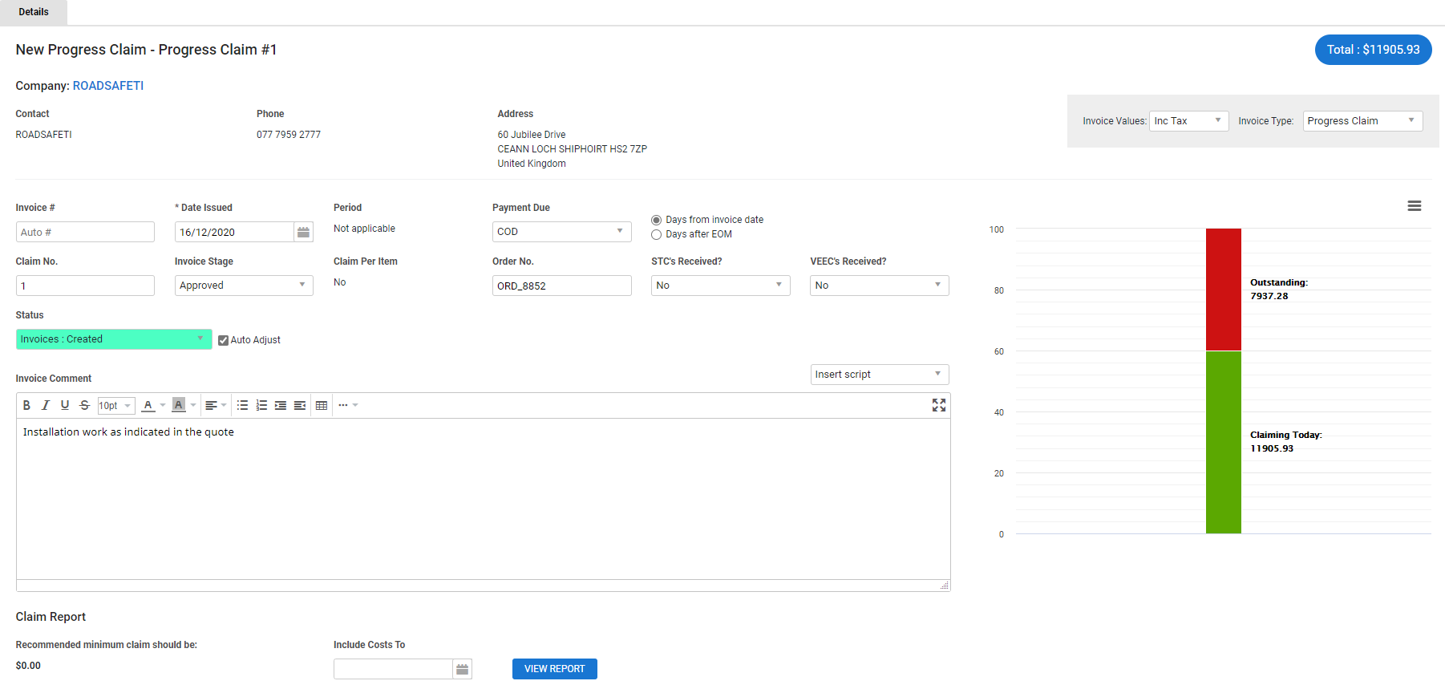Open the chart hamburger menu
The width and height of the screenshot is (1445, 685).
pos(1415,206)
